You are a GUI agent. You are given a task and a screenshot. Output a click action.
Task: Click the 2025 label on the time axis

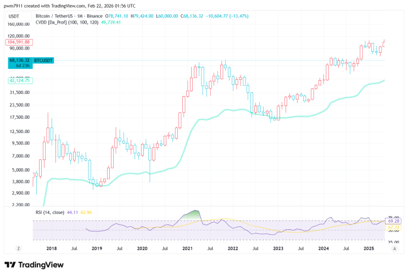click(x=368, y=249)
